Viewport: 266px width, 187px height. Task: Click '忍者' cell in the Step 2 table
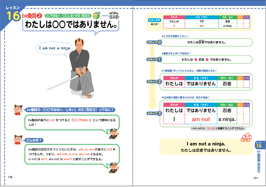pos(227,84)
